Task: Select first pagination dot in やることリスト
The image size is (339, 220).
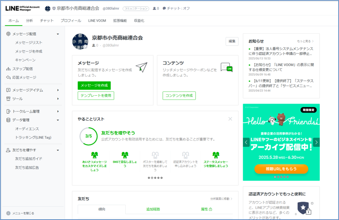Action: click(x=149, y=178)
